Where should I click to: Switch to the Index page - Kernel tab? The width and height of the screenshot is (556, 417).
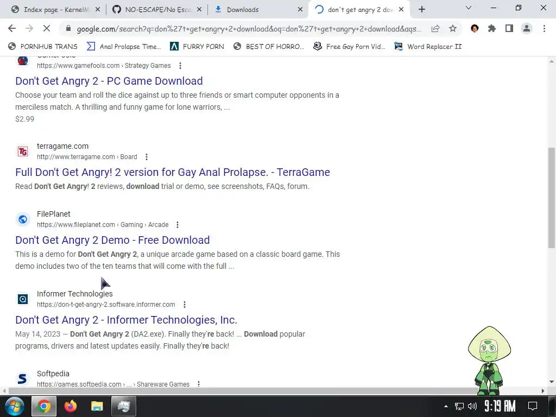pyautogui.click(x=56, y=10)
